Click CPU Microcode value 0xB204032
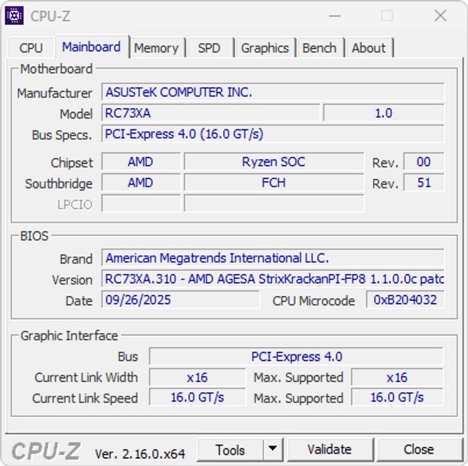 coord(405,299)
